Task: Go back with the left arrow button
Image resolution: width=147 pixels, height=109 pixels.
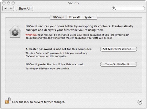Action: point(5,8)
